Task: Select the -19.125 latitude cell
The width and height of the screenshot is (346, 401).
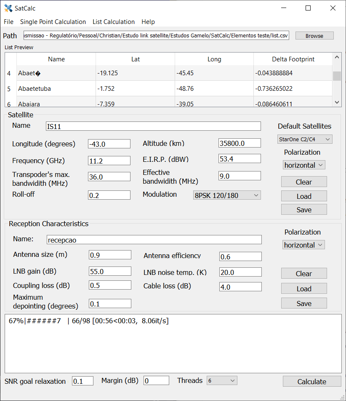Action: point(135,73)
